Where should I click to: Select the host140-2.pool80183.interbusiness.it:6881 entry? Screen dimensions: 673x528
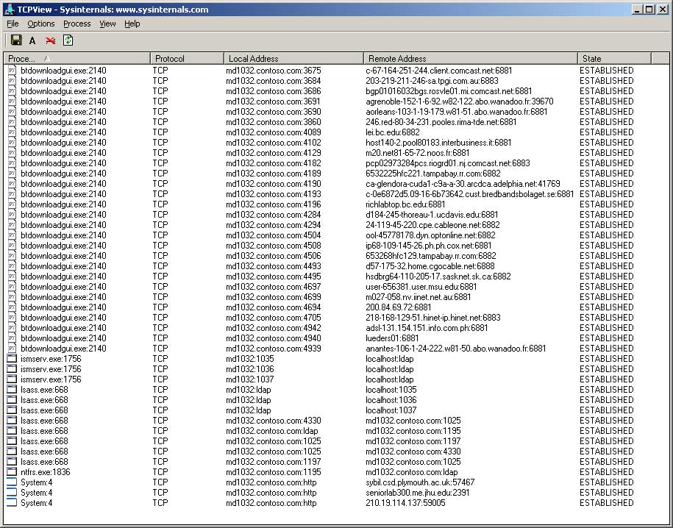[x=438, y=143]
